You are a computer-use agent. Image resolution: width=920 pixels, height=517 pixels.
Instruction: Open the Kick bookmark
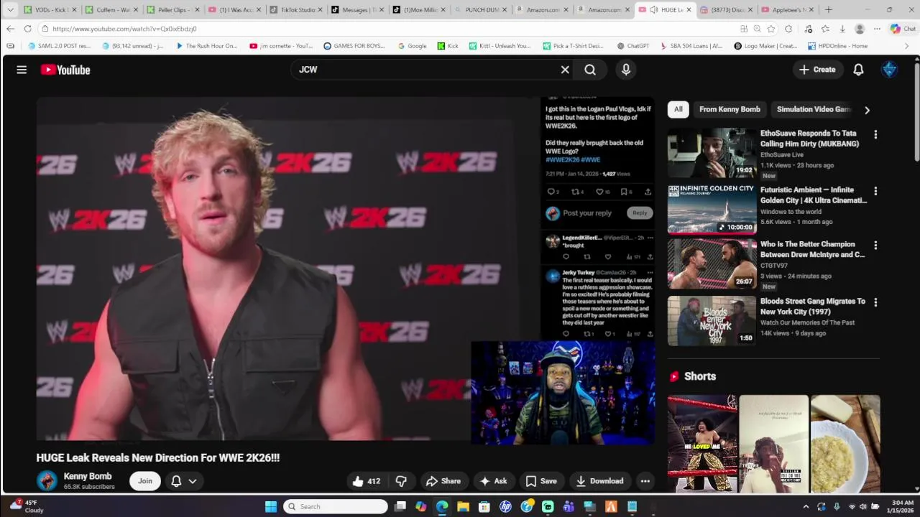[447, 46]
